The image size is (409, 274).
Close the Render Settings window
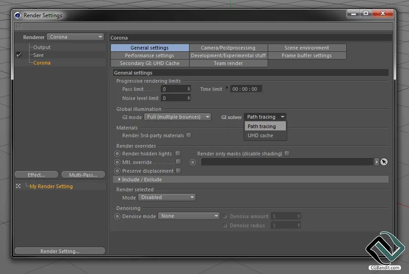coord(383,13)
